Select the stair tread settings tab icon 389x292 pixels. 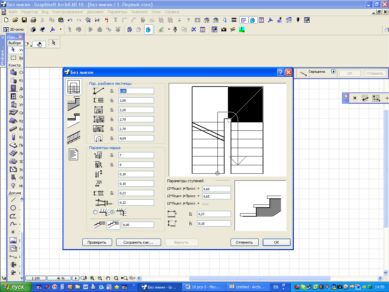(x=74, y=121)
